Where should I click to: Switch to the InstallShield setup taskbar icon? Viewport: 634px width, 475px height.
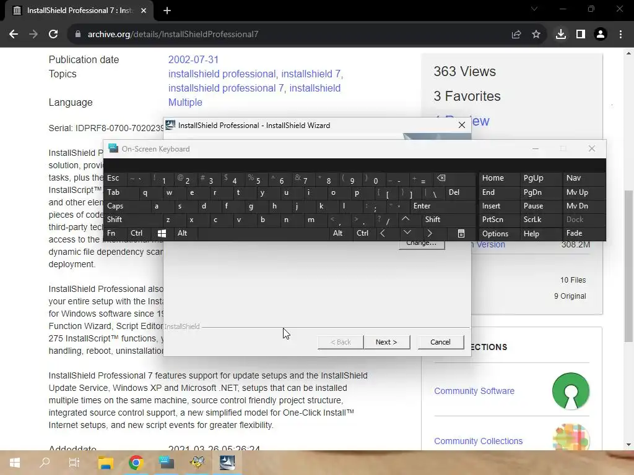[227, 463]
